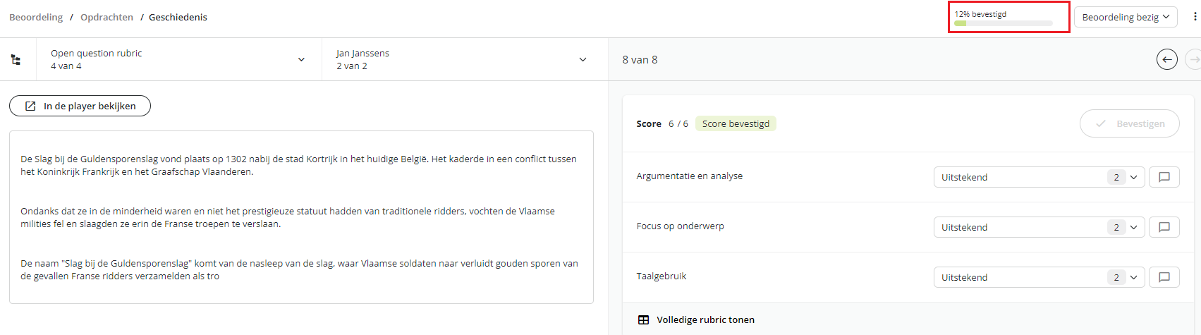Viewport: 1201px width, 335px height.
Task: Go to previous item with left arrow
Action: (1167, 60)
